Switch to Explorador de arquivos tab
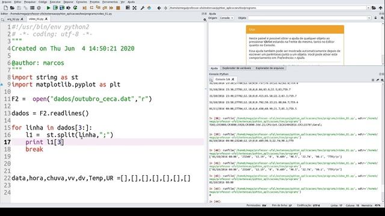Screen dimensions: 385x216 [x=269, y=68]
